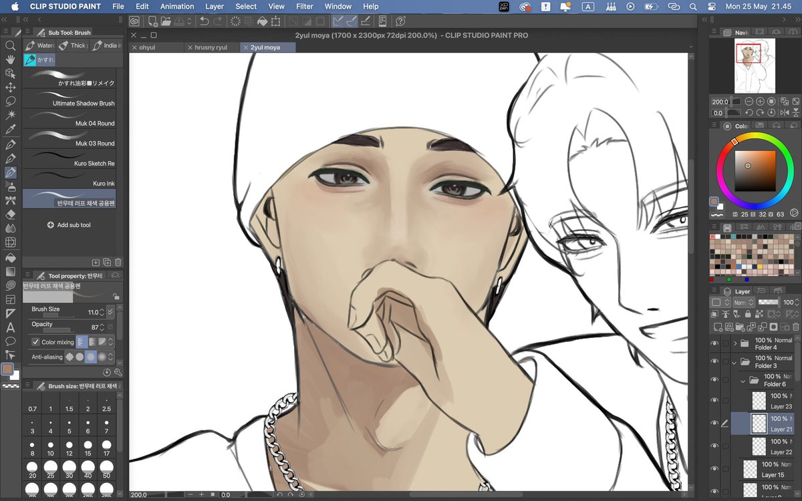Click the Open file icon
Viewport: 802px width, 501px height.
tap(168, 21)
